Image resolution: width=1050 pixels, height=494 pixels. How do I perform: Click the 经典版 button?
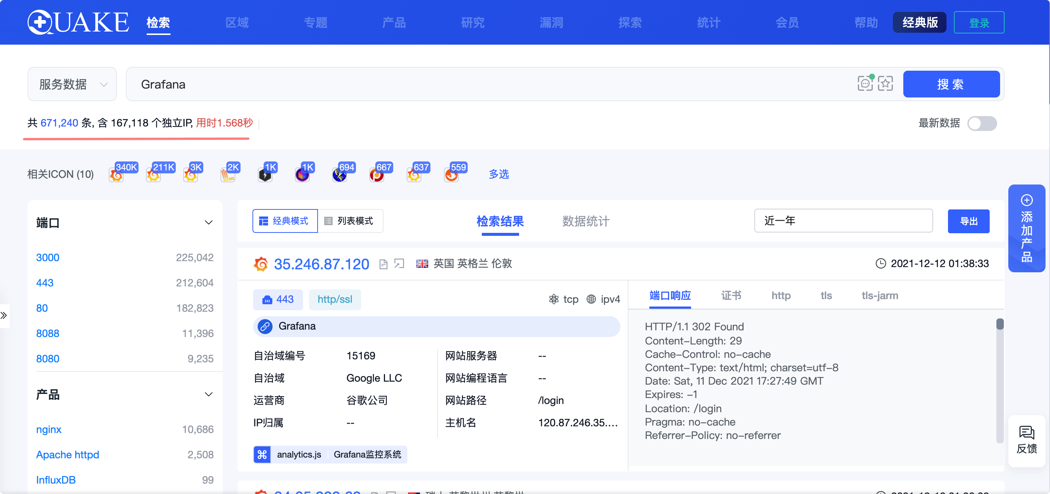point(920,22)
